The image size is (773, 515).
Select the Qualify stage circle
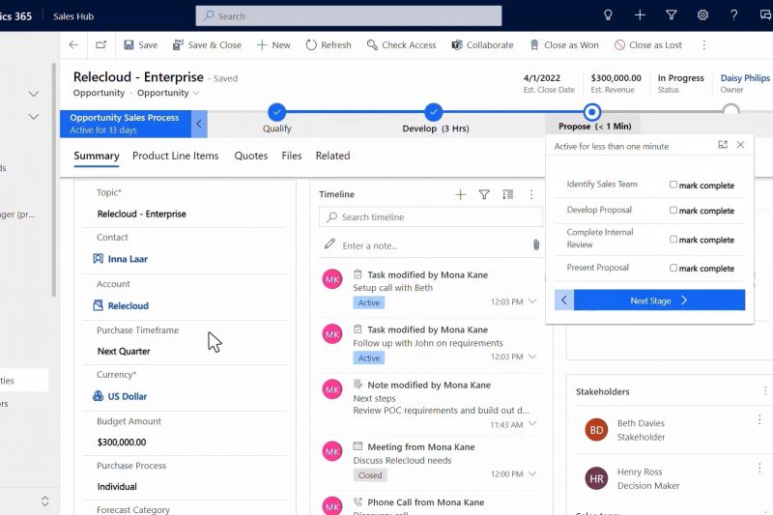[x=277, y=112]
